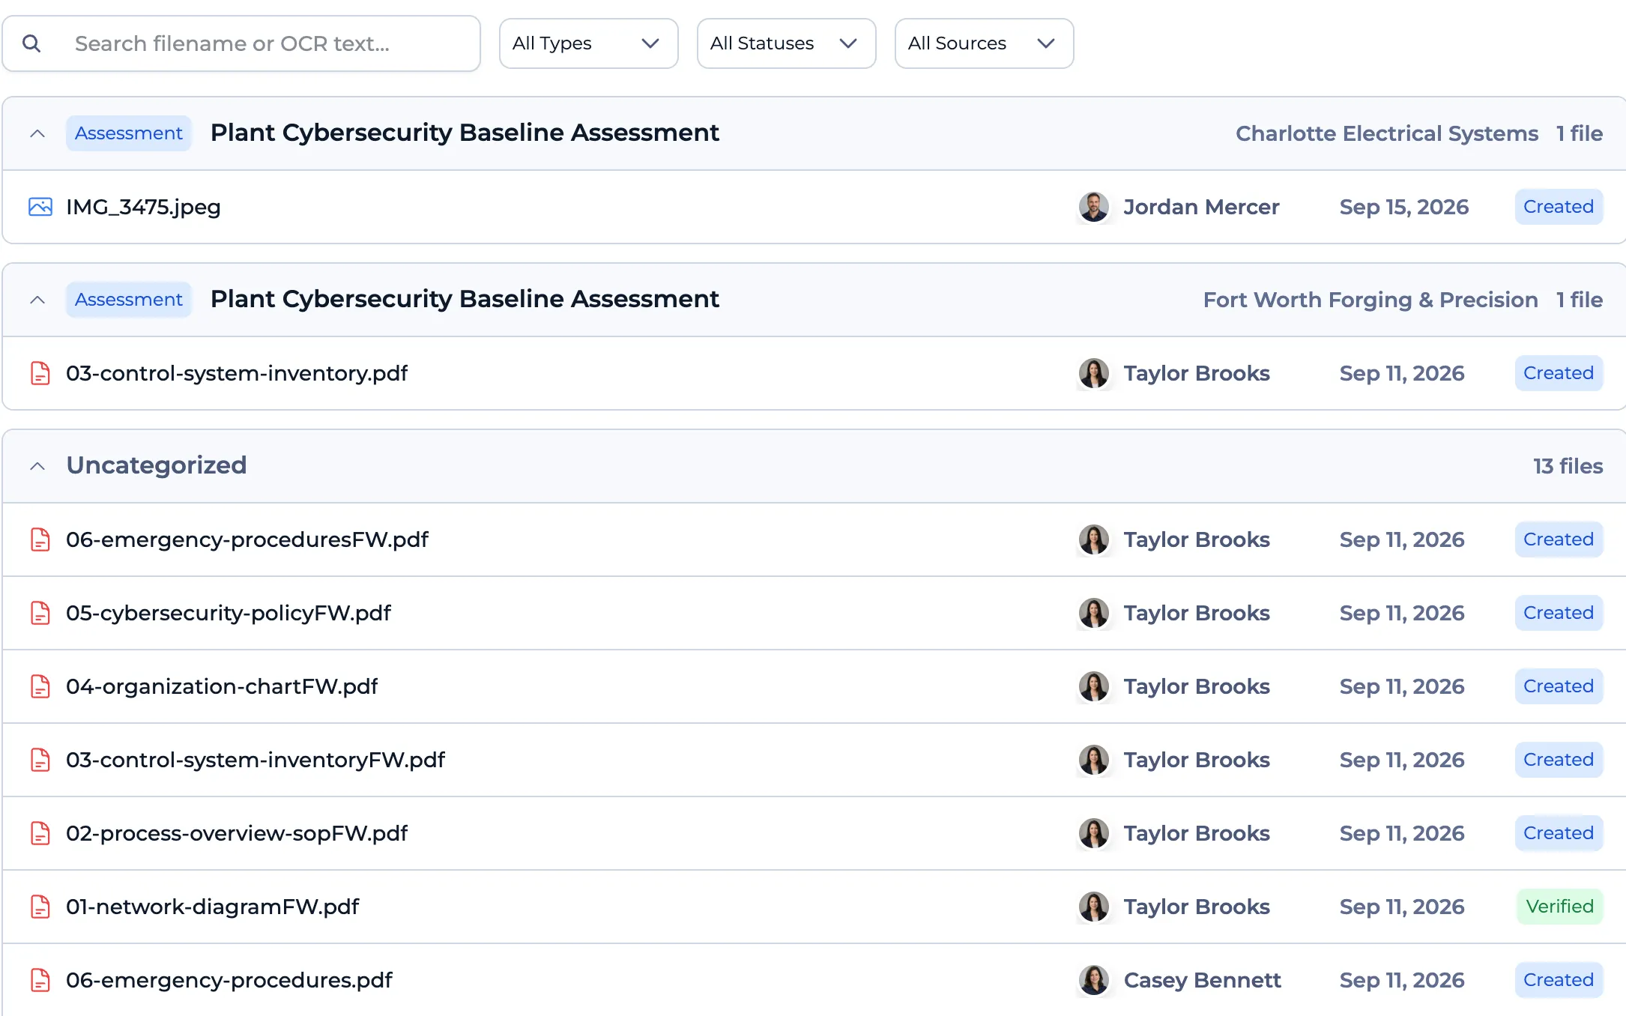Click Taylor Brooks avatar on 01-network-diagramFW.pdf row

[x=1094, y=907]
